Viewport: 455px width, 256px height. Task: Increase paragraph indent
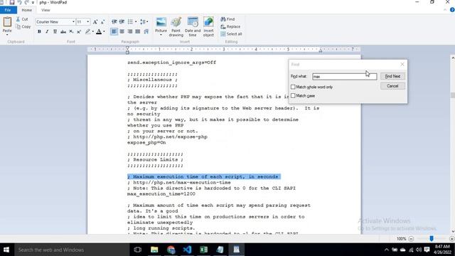point(122,22)
